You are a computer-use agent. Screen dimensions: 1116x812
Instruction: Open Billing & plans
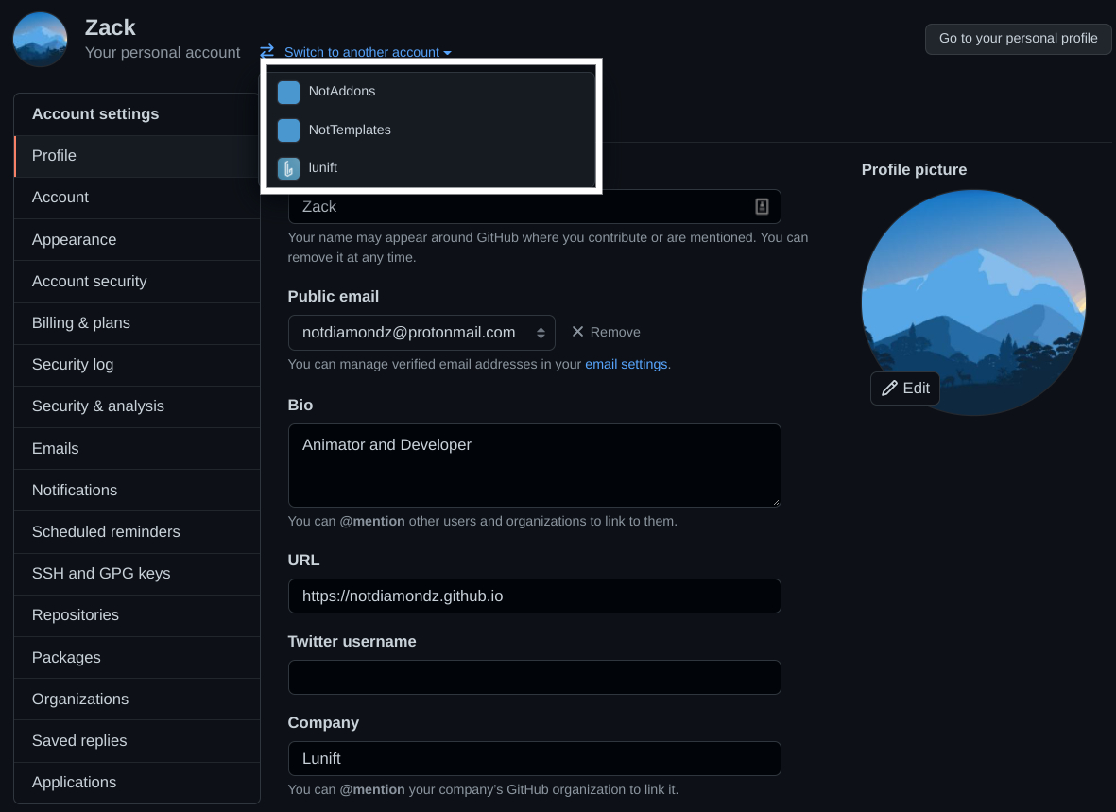click(x=137, y=322)
